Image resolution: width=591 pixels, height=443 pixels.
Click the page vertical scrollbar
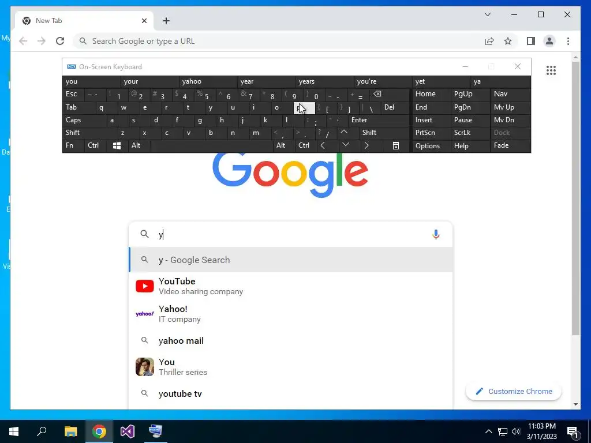(575, 199)
